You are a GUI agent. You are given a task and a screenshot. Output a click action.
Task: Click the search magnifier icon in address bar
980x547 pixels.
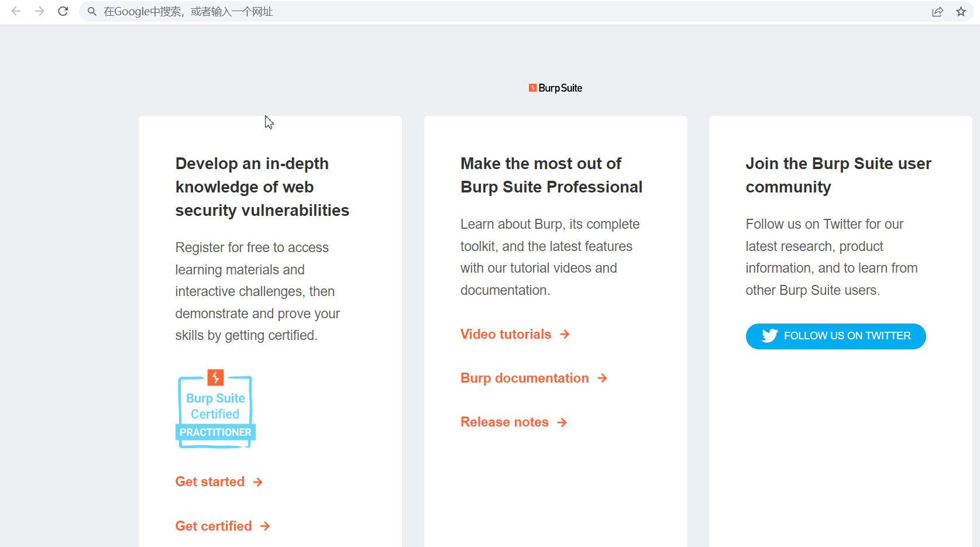point(92,12)
